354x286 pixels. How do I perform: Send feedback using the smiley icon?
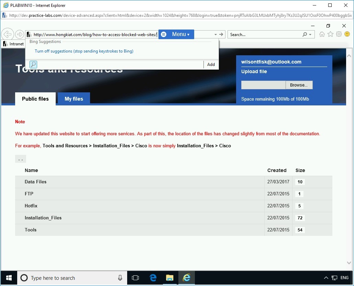[347, 34]
